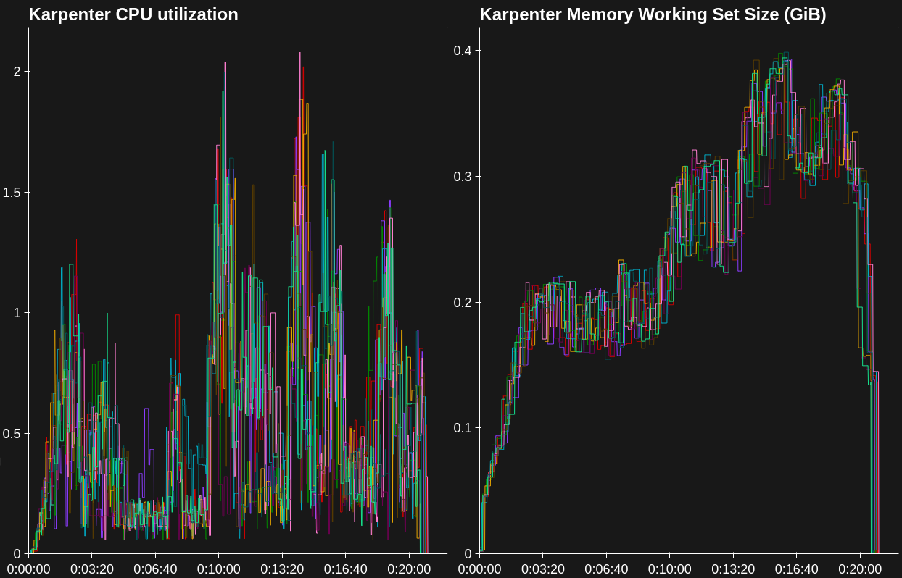The width and height of the screenshot is (902, 578).
Task: Select the 0:13:20 time label under CPU chart
Action: (x=282, y=569)
